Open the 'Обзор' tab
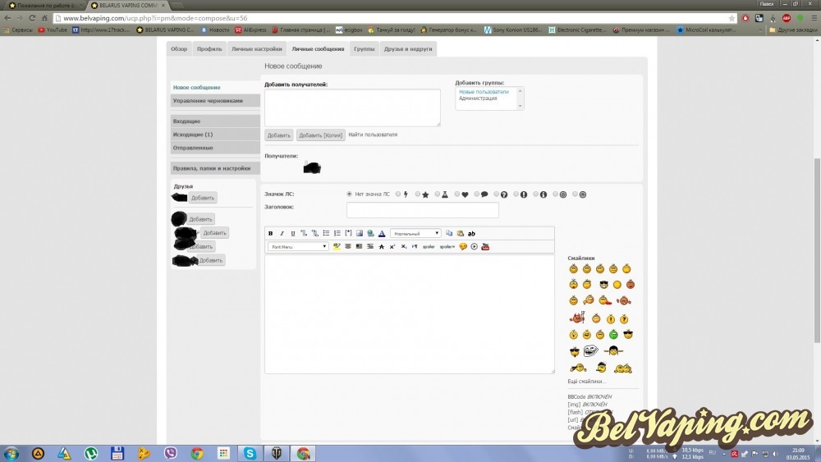Viewport: 821px width, 462px height. pos(179,48)
